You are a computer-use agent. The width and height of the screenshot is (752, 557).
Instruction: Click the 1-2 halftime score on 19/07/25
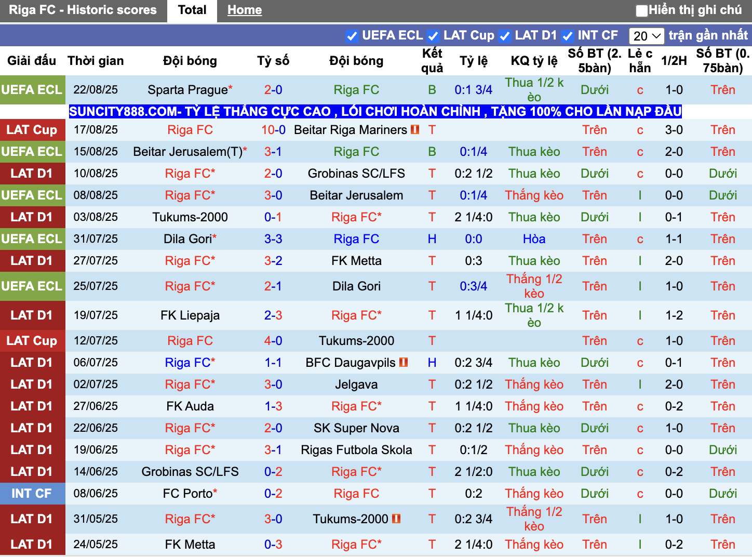point(674,315)
